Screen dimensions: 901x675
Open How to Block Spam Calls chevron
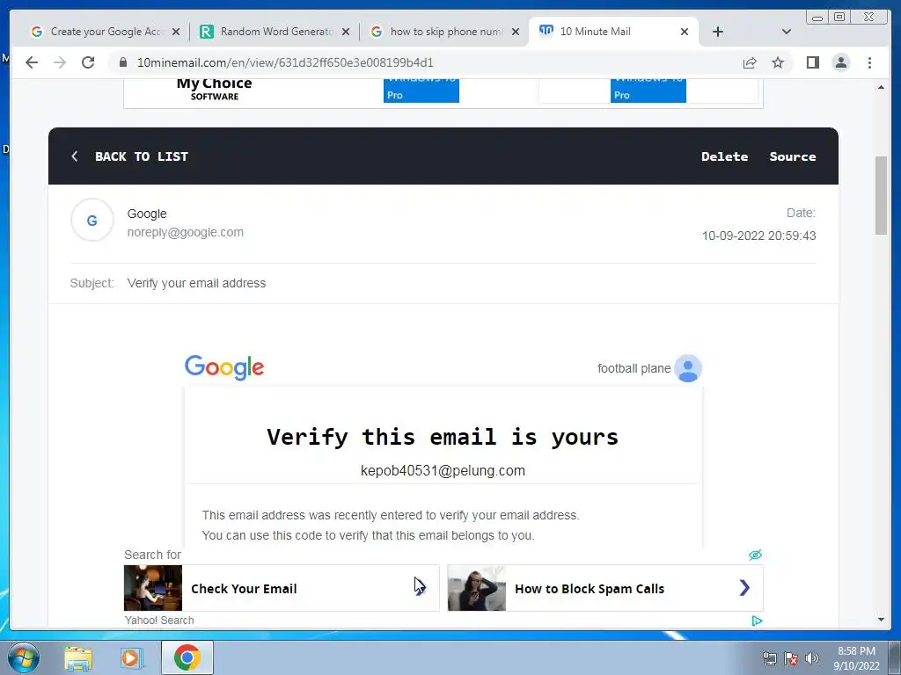tap(744, 588)
